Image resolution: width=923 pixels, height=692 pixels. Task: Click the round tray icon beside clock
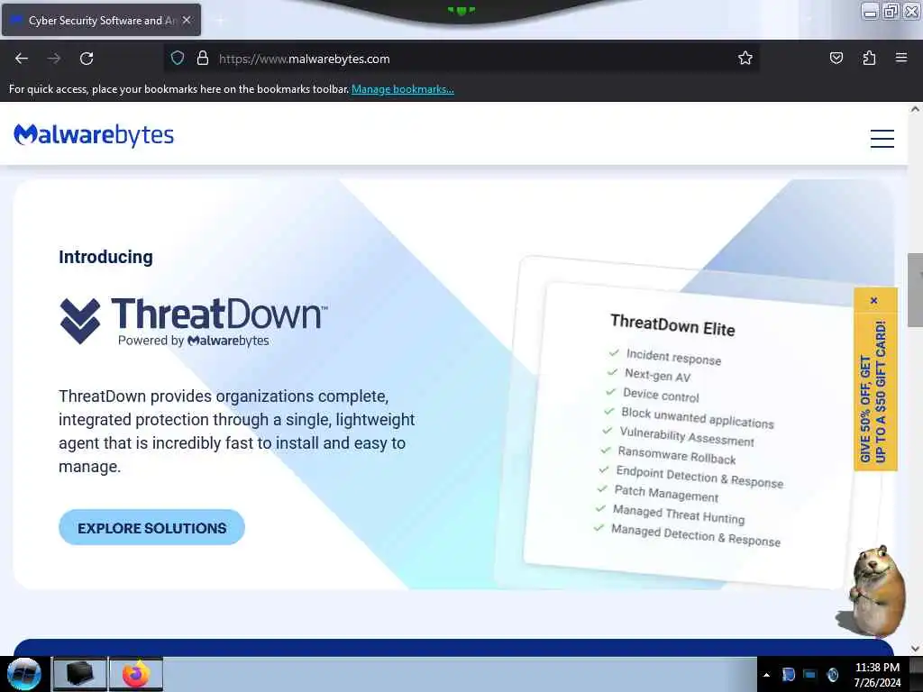click(x=832, y=674)
